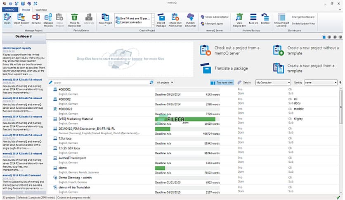
Task: Click Create new project from template tile
Action: click(x=304, y=68)
